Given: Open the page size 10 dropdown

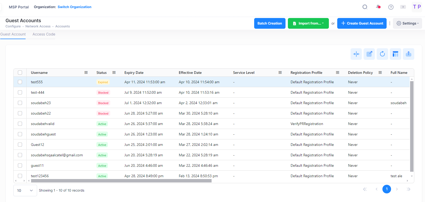Looking at the screenshot, I should tap(25, 191).
